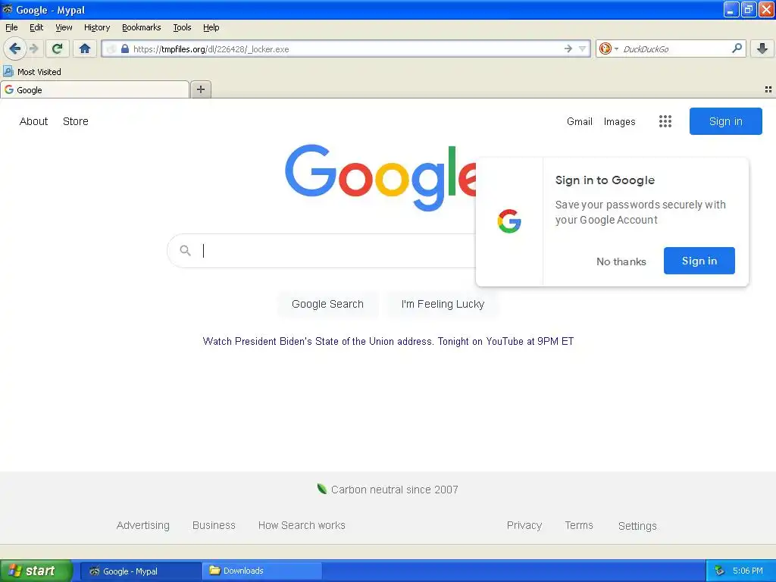Click the Mypal raccoon icon in title bar
The image size is (776, 582).
pyautogui.click(x=8, y=9)
